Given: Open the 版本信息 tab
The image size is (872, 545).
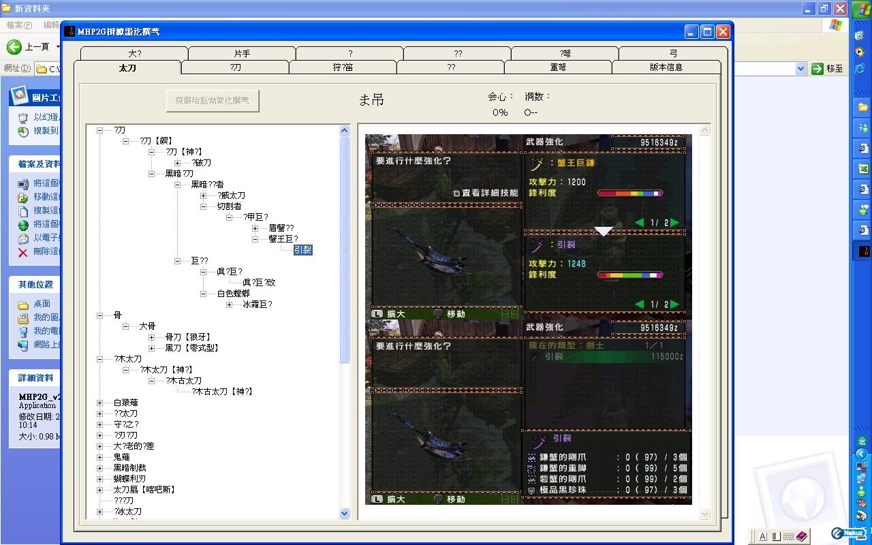Looking at the screenshot, I should click(x=666, y=67).
